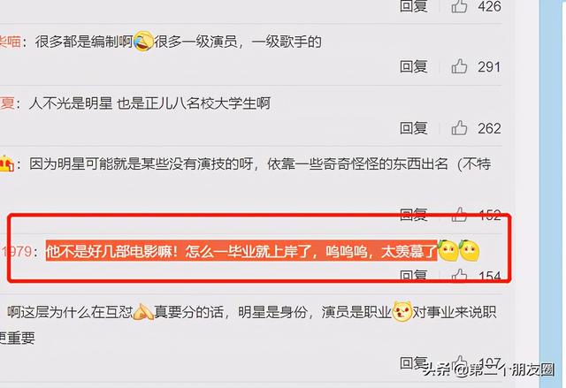The width and height of the screenshot is (566, 388).
Task: Open the username ending in 夏
Action: (x=7, y=103)
